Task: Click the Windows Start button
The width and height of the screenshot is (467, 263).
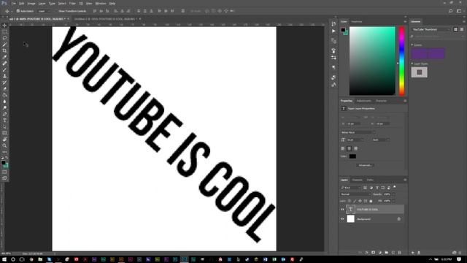Action: (x=4, y=259)
